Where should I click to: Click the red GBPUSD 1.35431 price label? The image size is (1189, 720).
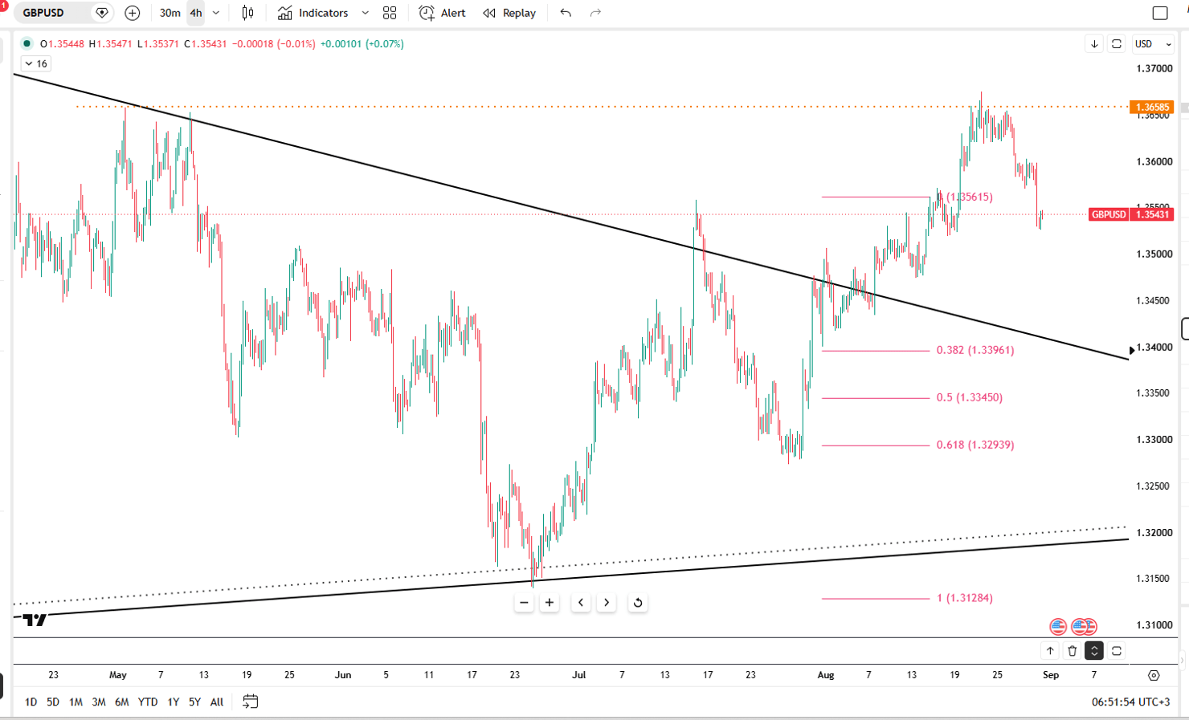point(1131,214)
